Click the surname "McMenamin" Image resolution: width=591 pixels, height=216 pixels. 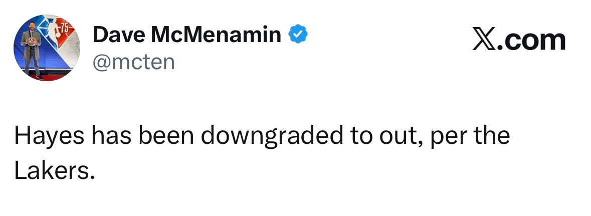pyautogui.click(x=216, y=35)
